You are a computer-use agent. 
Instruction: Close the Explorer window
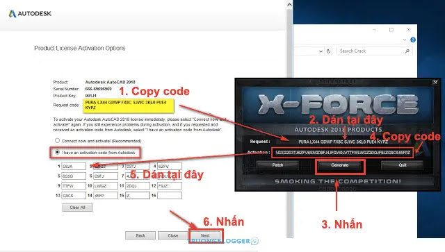pos(408,29)
